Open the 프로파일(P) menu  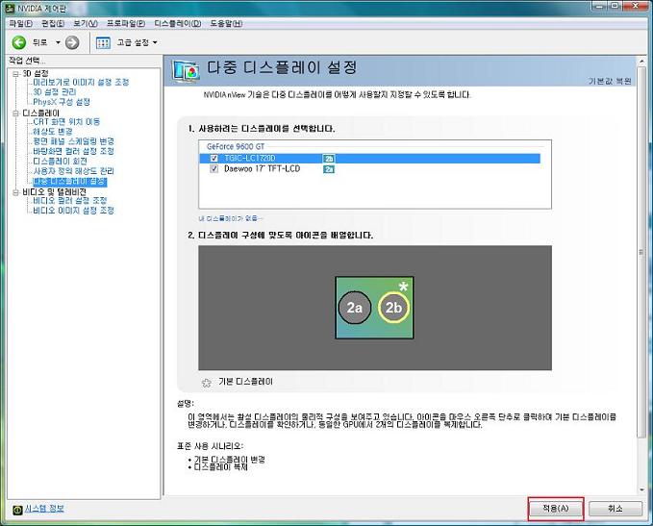[126, 23]
